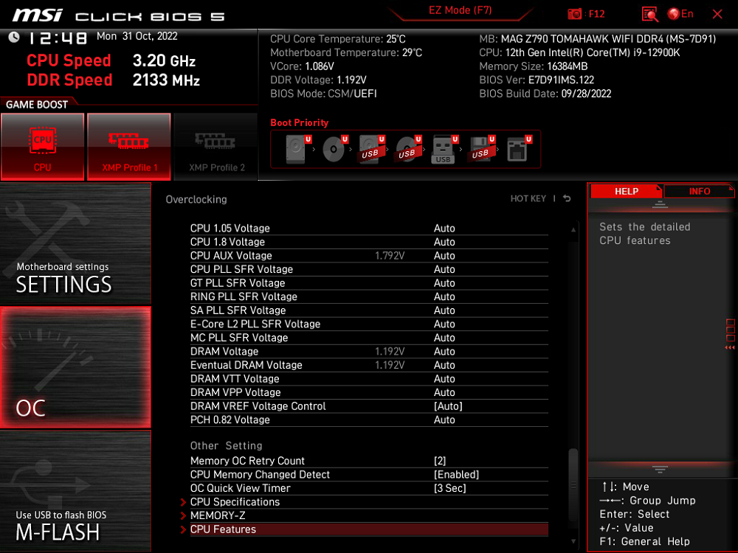Change the DRAM VREF Voltage Control [Auto] value
The image size is (738, 553).
(448, 406)
